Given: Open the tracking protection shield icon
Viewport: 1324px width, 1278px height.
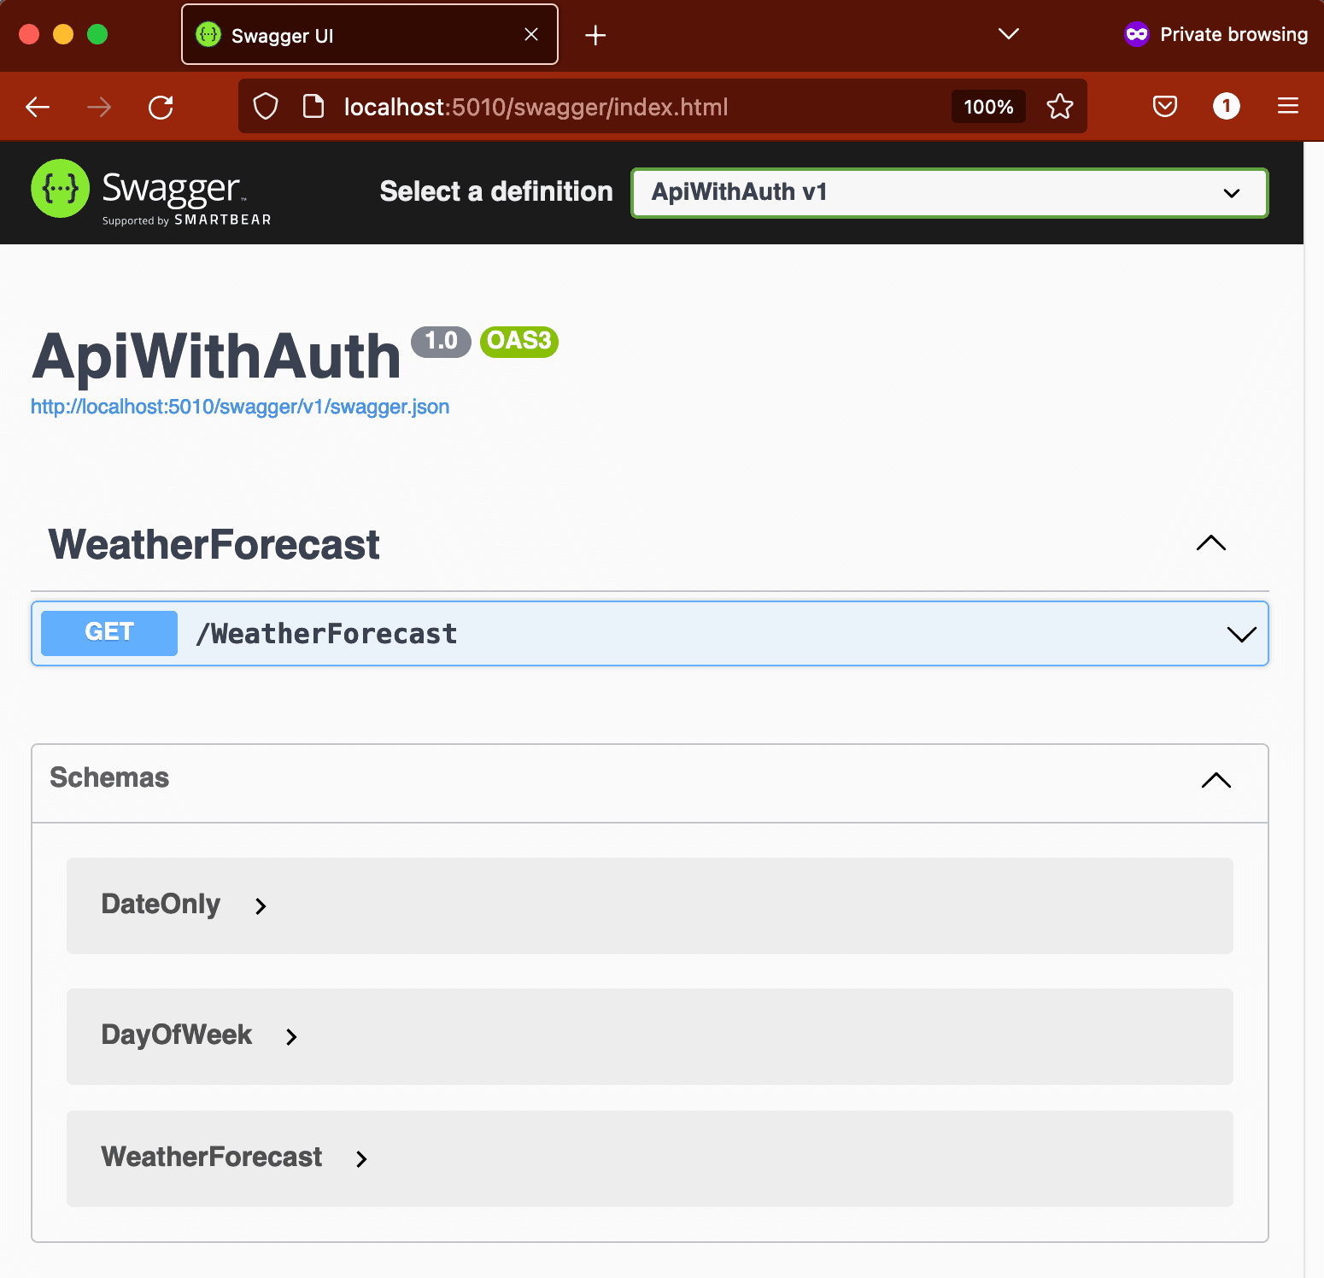Looking at the screenshot, I should [266, 107].
